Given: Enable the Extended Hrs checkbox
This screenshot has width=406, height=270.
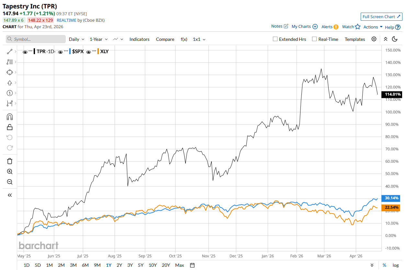Looking at the screenshot, I should pyautogui.click(x=275, y=39).
